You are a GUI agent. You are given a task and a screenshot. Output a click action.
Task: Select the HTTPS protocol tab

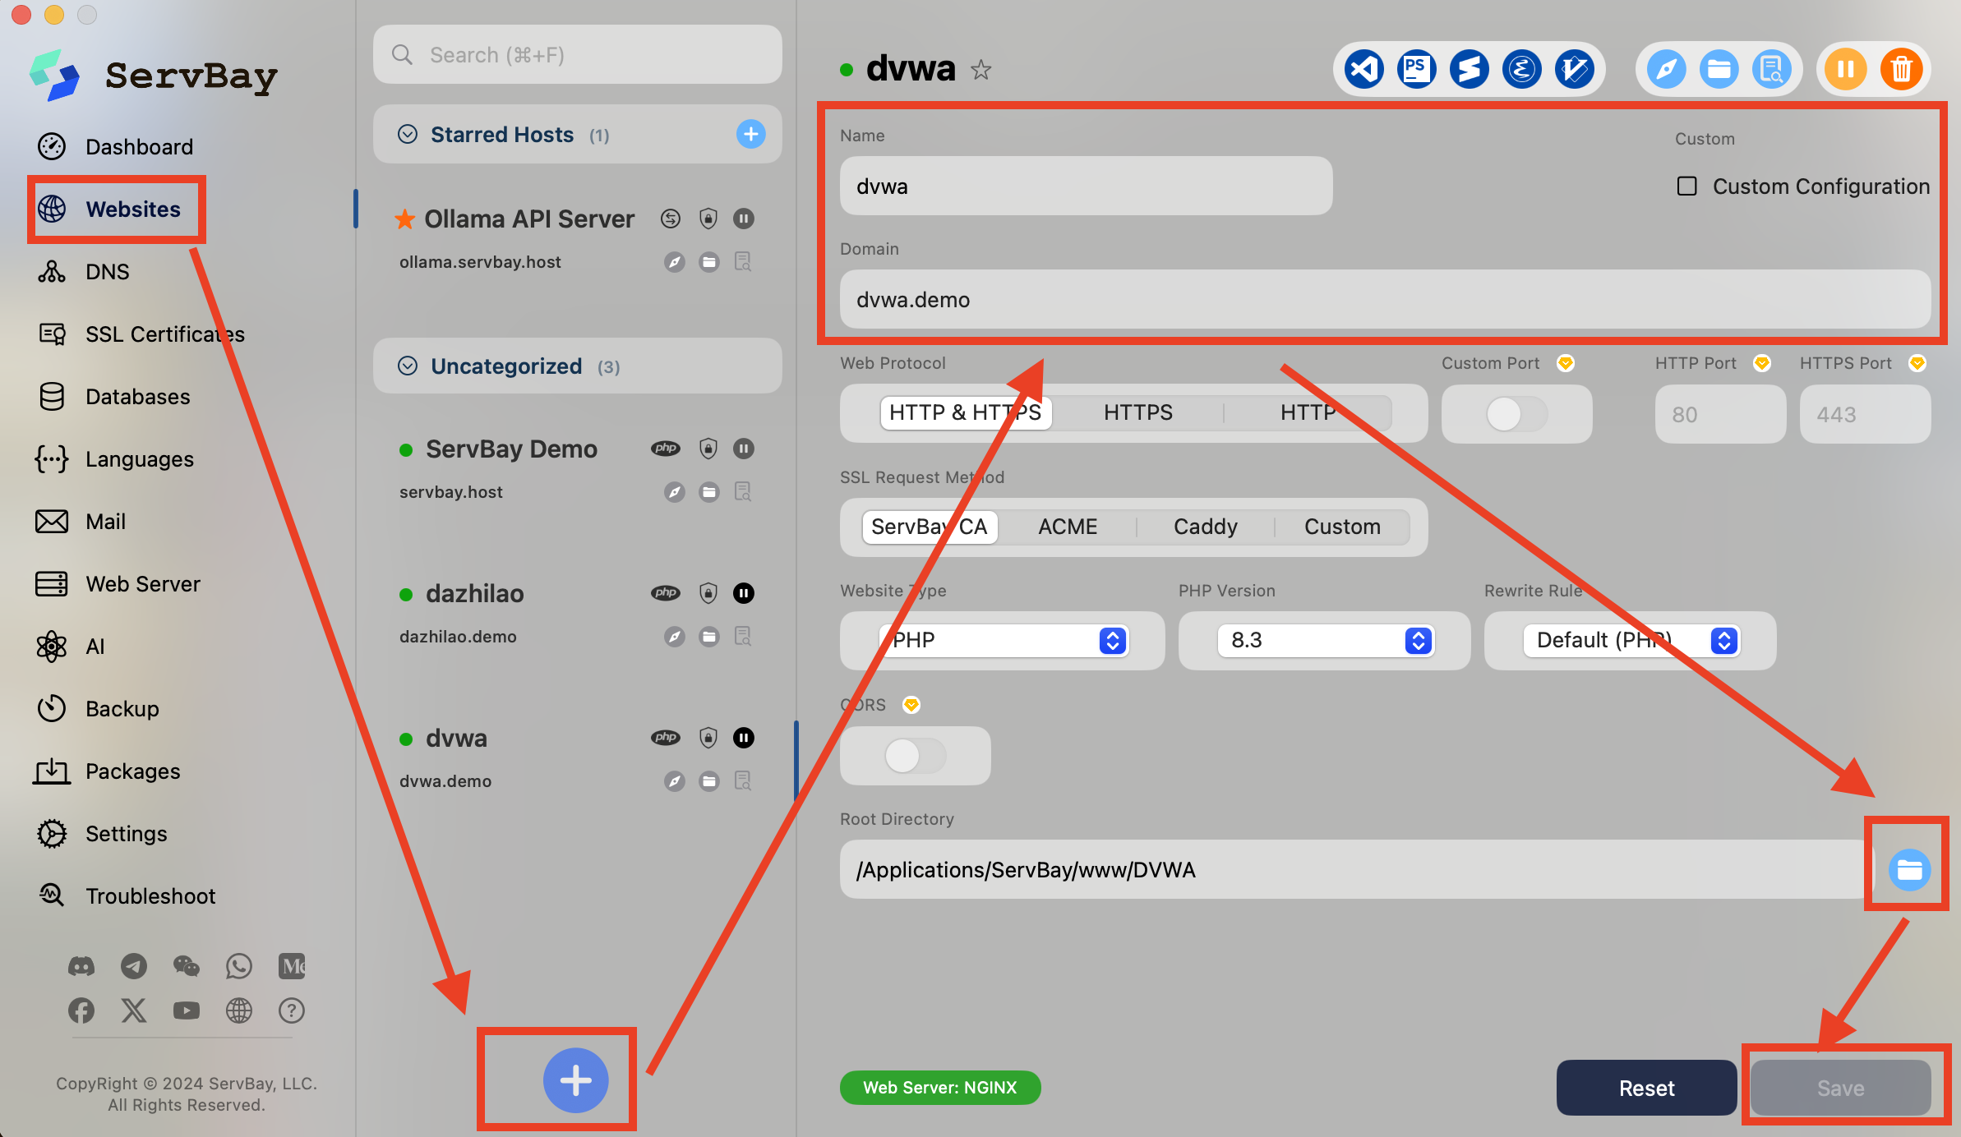(1137, 412)
